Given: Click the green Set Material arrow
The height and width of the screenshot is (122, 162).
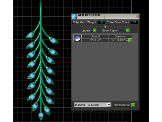Looking at the screenshot, I should pos(133,105).
